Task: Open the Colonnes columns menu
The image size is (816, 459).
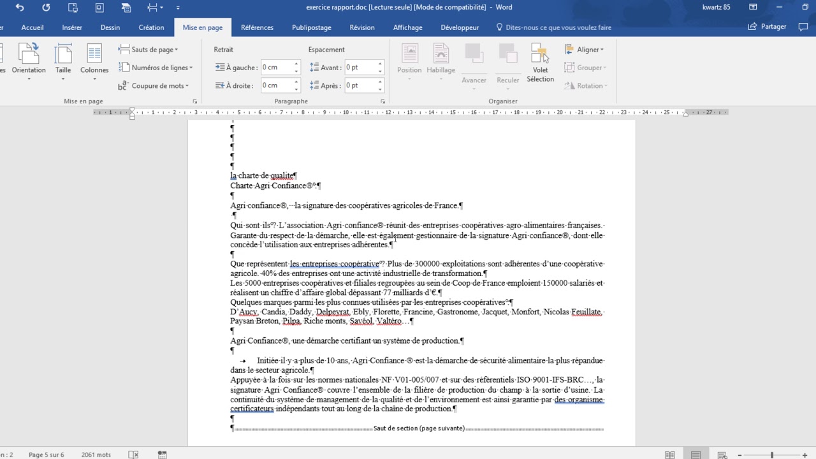Action: tap(94, 62)
